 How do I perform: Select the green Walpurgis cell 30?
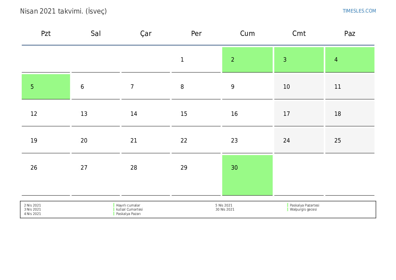coord(247,175)
